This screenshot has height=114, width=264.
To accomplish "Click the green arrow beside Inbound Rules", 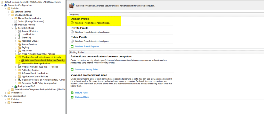I will point(72,93).
